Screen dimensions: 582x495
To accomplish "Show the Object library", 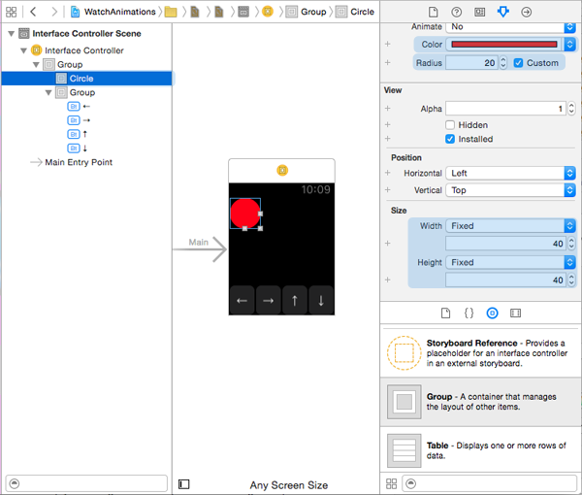I will pyautogui.click(x=492, y=313).
